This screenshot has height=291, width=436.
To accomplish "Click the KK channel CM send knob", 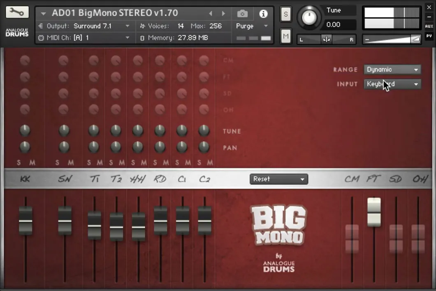I will pyautogui.click(x=25, y=61).
